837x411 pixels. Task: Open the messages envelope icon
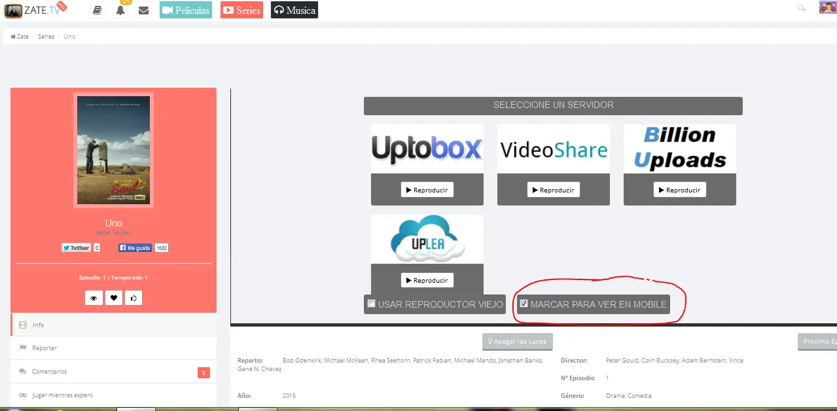click(x=144, y=10)
